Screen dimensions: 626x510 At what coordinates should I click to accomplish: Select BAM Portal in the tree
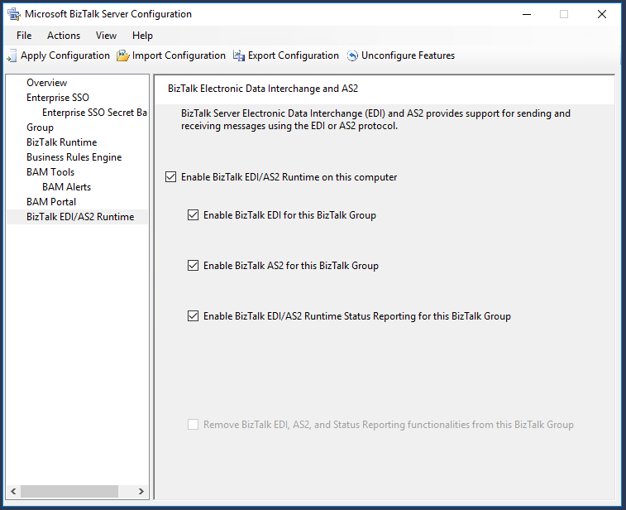(x=51, y=202)
